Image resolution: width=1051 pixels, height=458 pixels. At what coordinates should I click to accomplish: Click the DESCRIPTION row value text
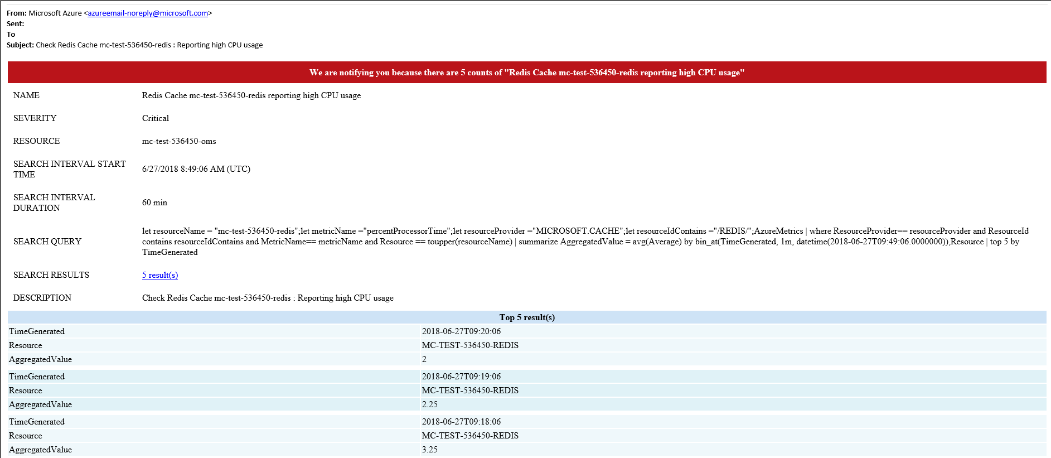pos(268,298)
